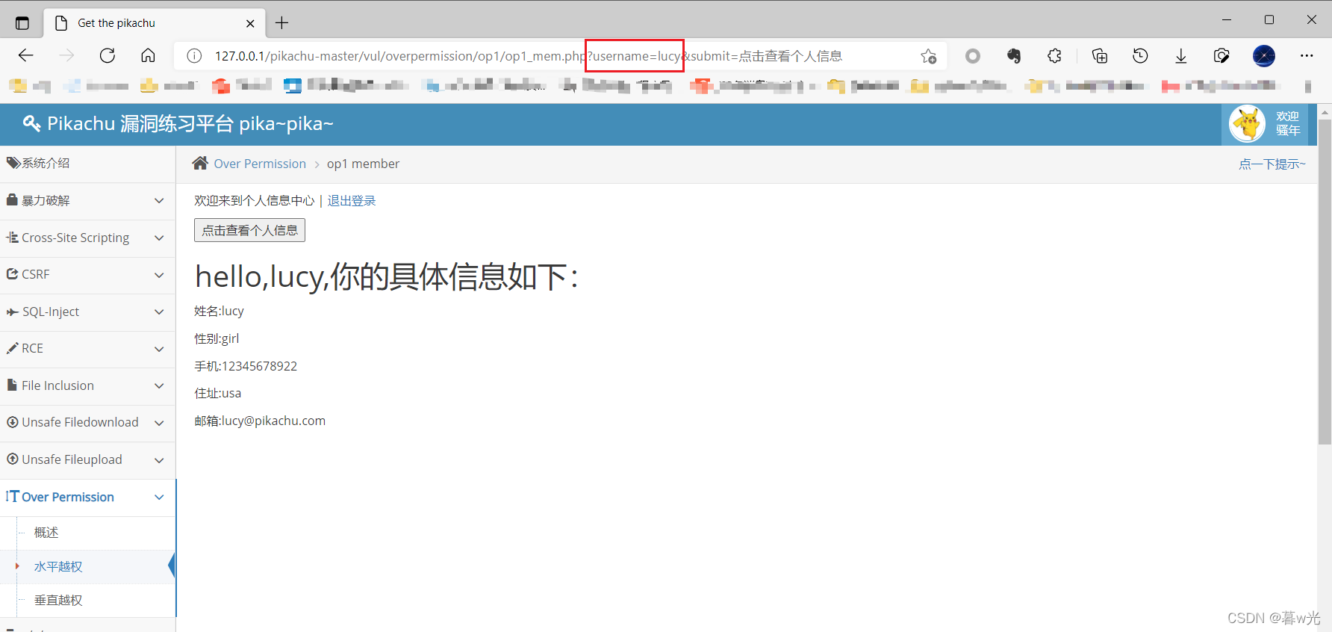Click the 住址:usa text
The image size is (1332, 632).
pos(217,393)
